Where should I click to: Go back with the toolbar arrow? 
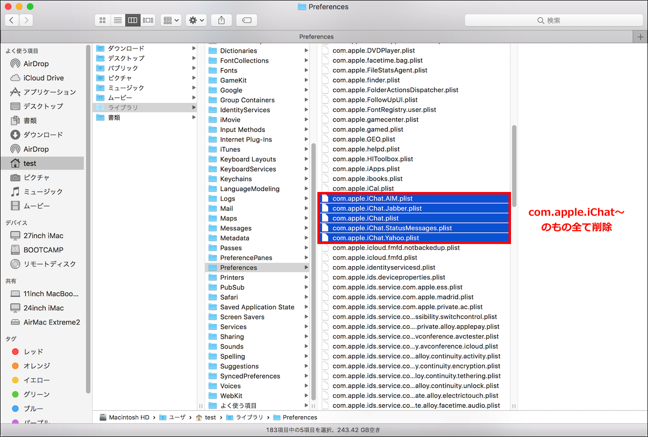pos(12,20)
